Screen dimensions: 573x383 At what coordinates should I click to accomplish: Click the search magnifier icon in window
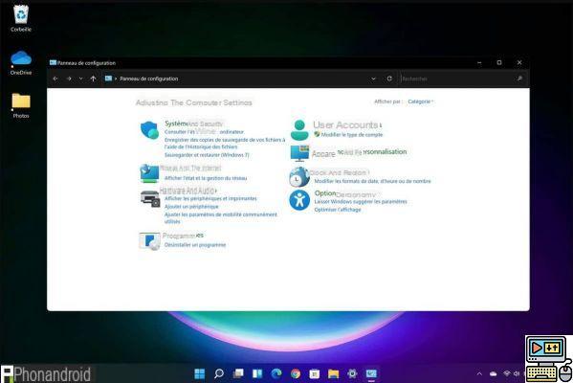click(x=519, y=79)
